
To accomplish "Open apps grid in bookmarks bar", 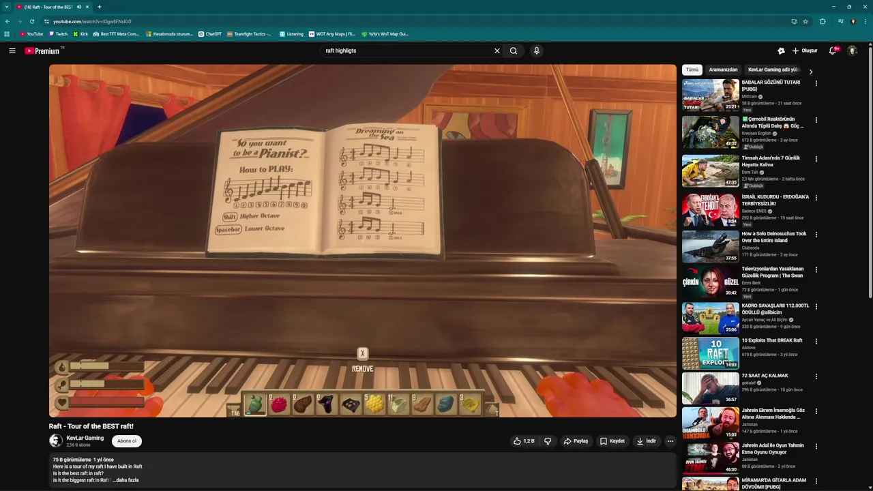I will click(x=7, y=33).
